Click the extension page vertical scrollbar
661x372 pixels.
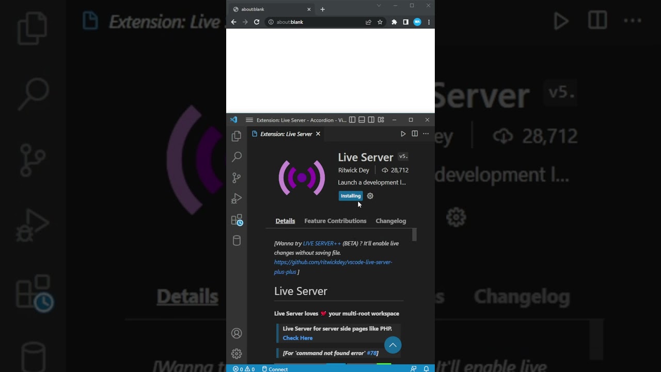[x=414, y=235]
